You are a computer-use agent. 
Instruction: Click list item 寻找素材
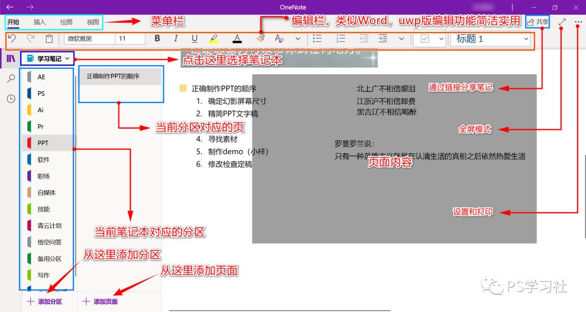click(x=223, y=139)
